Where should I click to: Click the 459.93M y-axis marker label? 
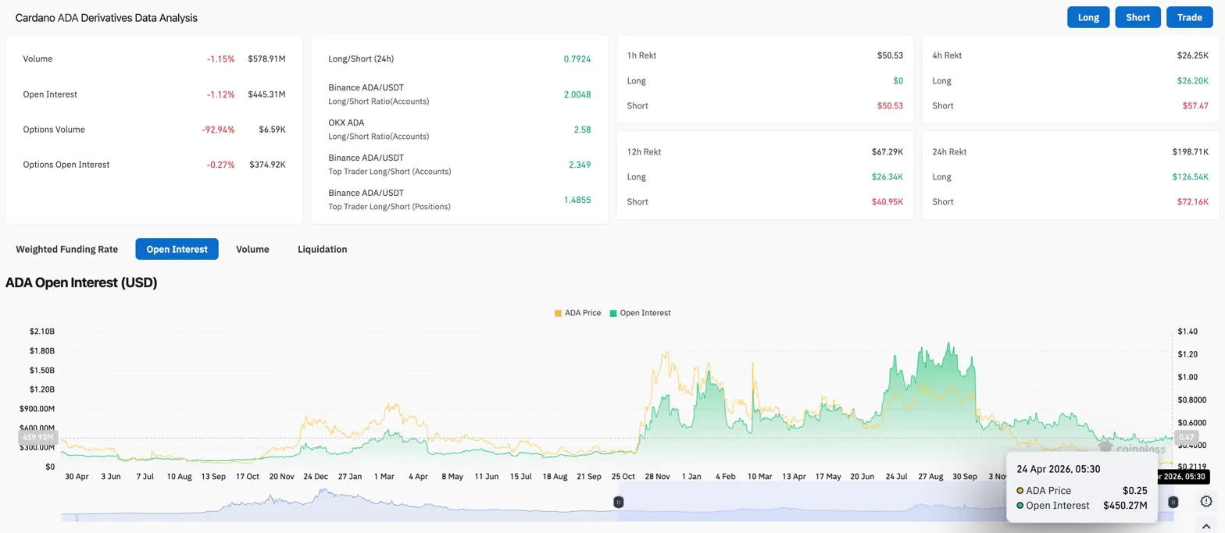(x=37, y=437)
